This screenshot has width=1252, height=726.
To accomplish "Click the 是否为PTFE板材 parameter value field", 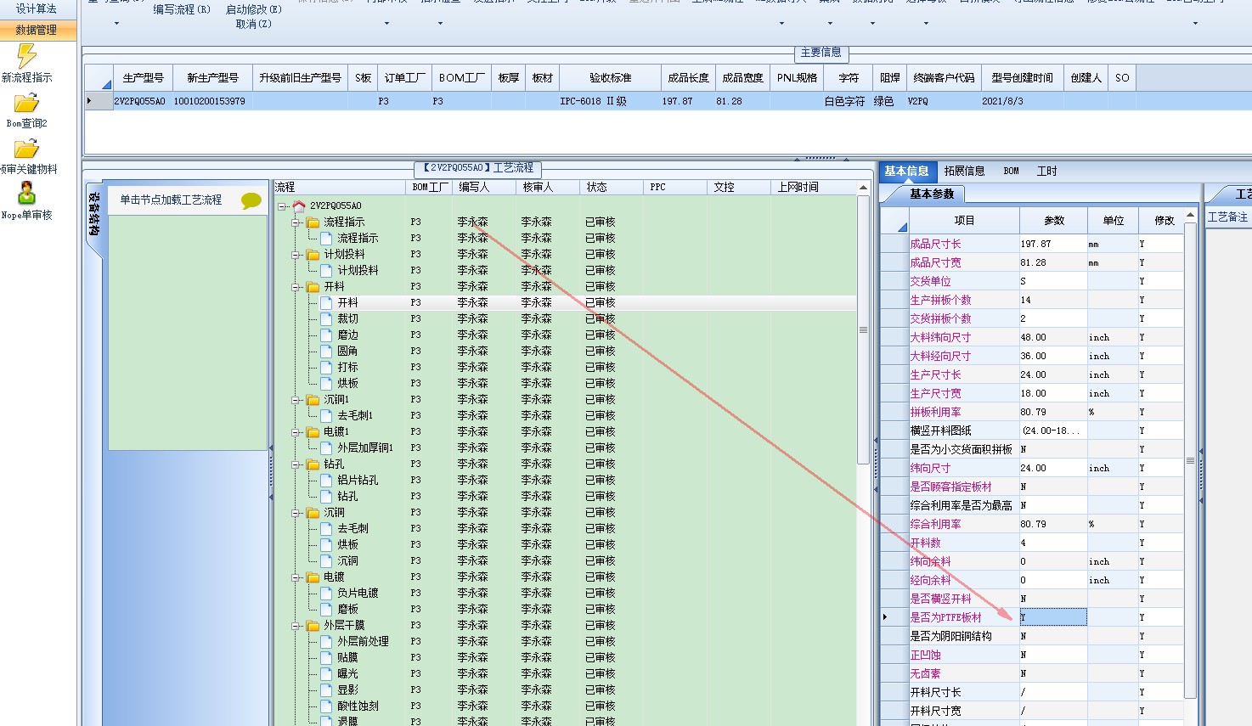I will pos(1053,617).
